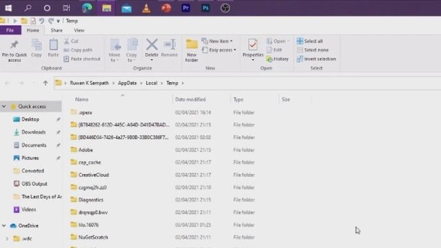Open Task View in taskbar
The image size is (441, 248).
[x=66, y=8]
